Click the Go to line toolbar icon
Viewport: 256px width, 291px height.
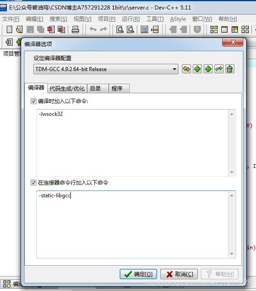(155, 29)
